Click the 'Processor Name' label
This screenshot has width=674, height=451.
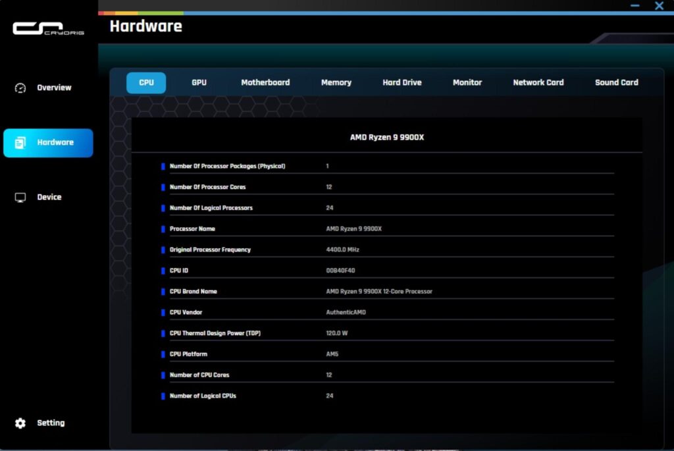(x=192, y=228)
